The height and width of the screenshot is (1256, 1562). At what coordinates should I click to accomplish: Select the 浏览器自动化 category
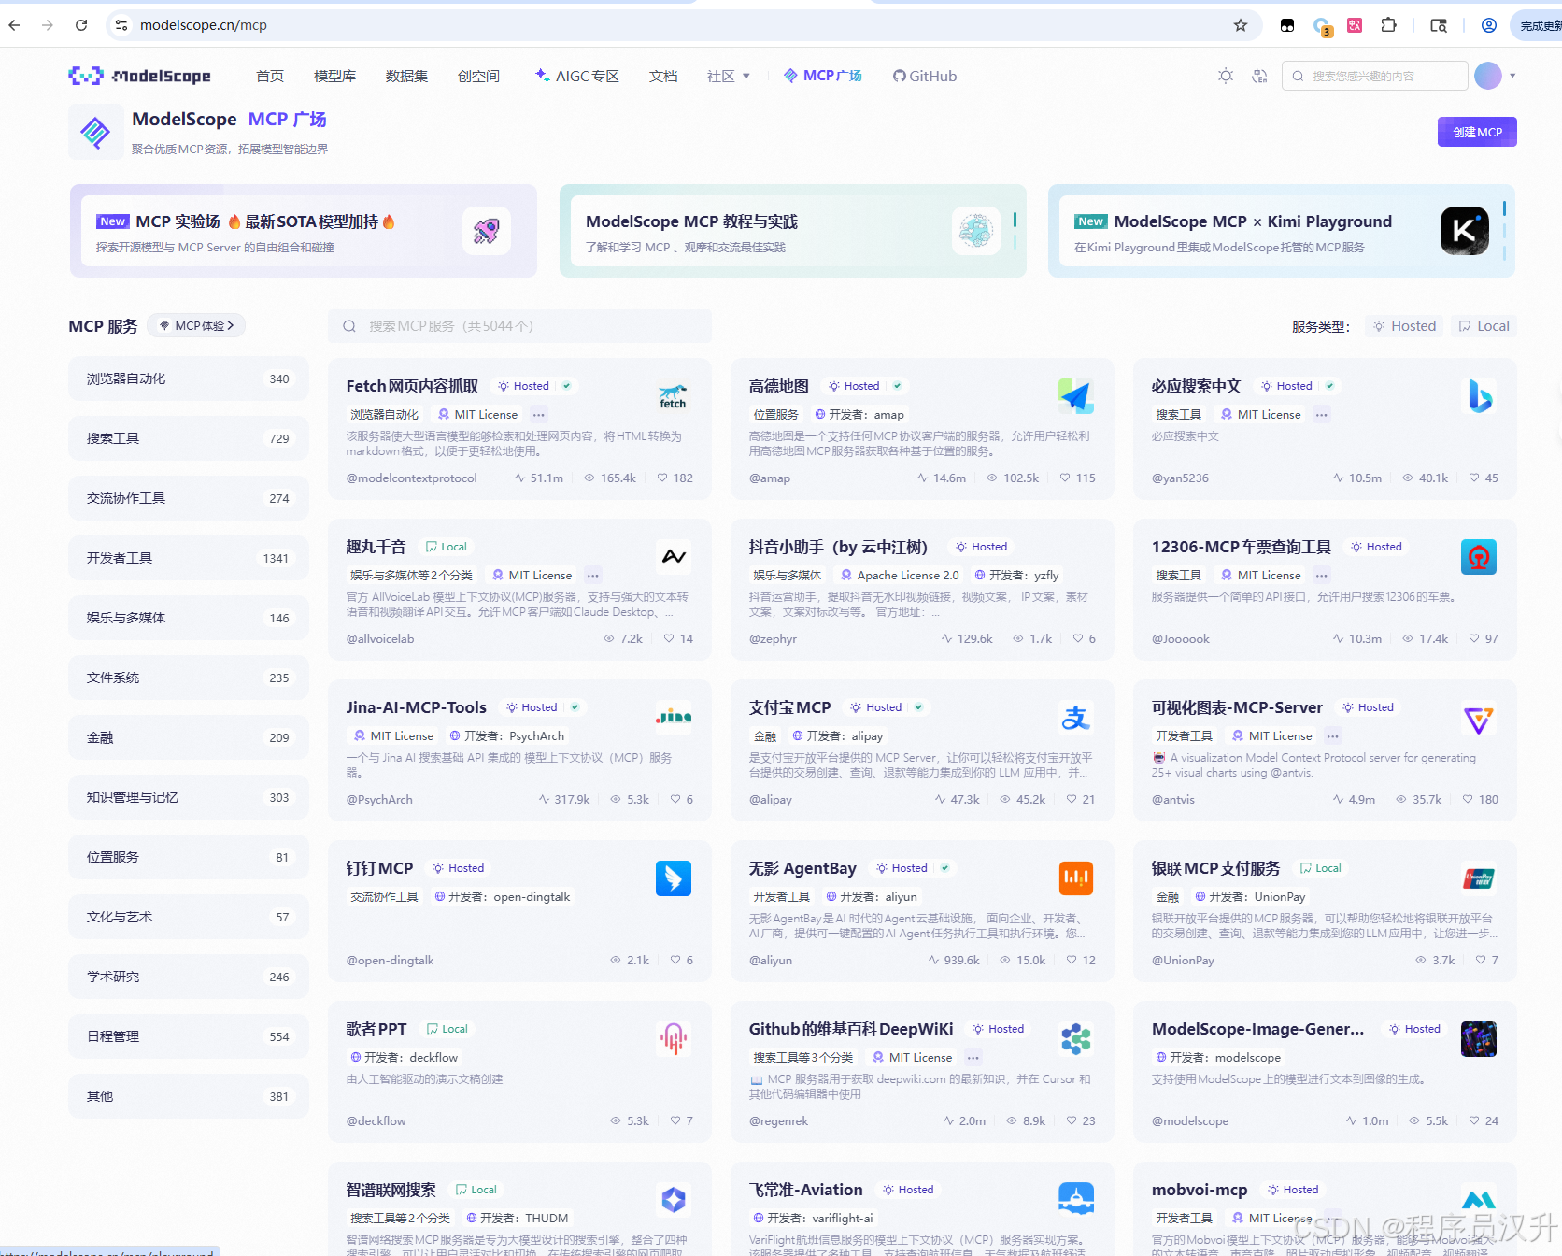[188, 378]
